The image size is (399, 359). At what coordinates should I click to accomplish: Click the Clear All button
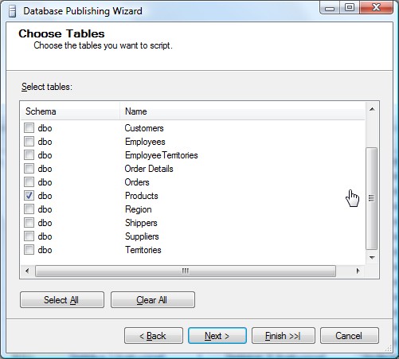click(x=153, y=300)
